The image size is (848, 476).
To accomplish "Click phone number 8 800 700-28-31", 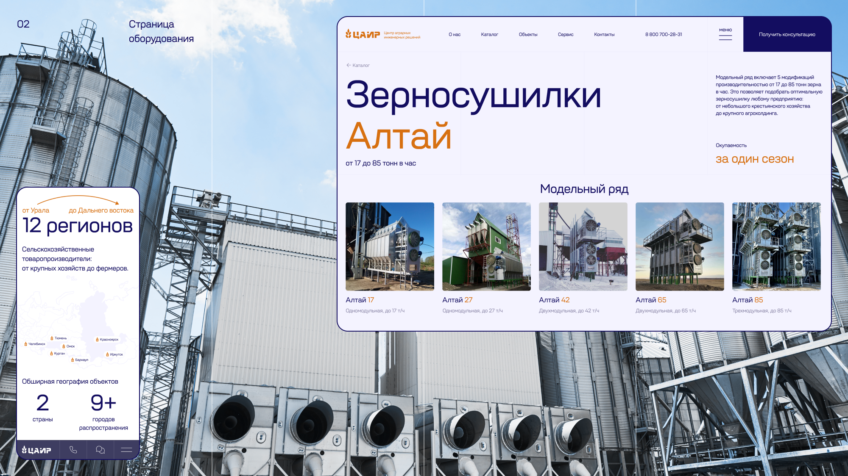I will [x=663, y=35].
